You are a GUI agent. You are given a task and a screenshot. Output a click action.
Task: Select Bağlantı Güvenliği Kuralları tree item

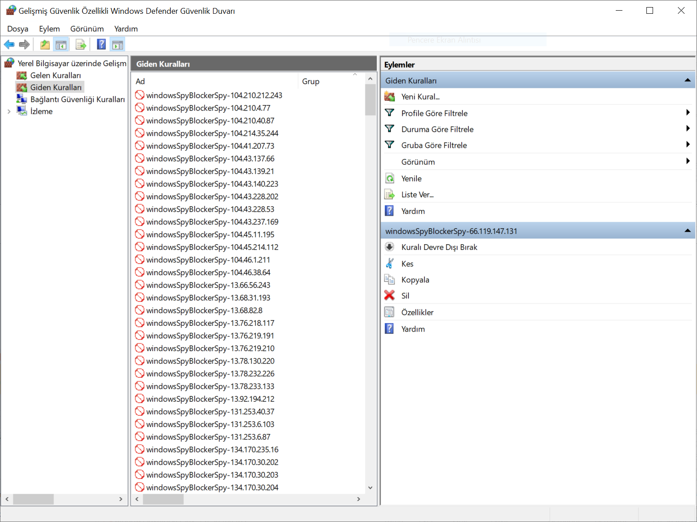(78, 99)
